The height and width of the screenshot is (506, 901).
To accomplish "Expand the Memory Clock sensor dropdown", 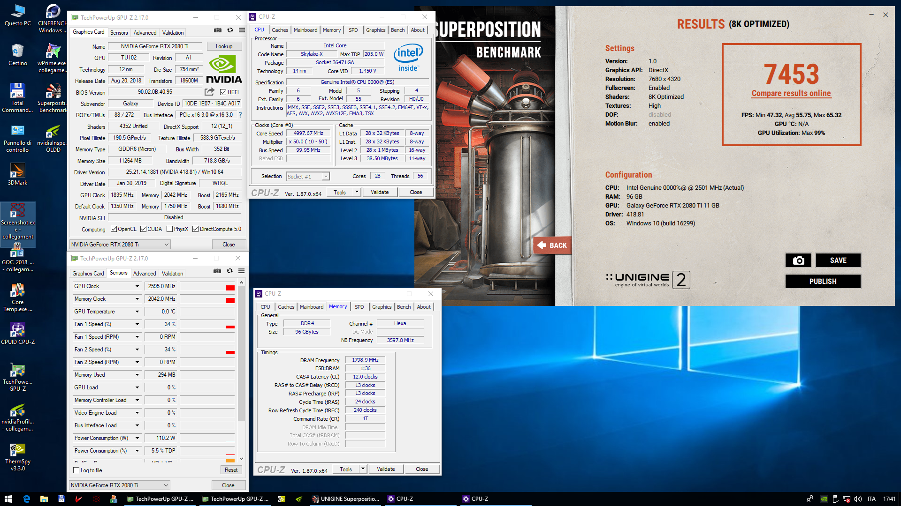I will [137, 299].
